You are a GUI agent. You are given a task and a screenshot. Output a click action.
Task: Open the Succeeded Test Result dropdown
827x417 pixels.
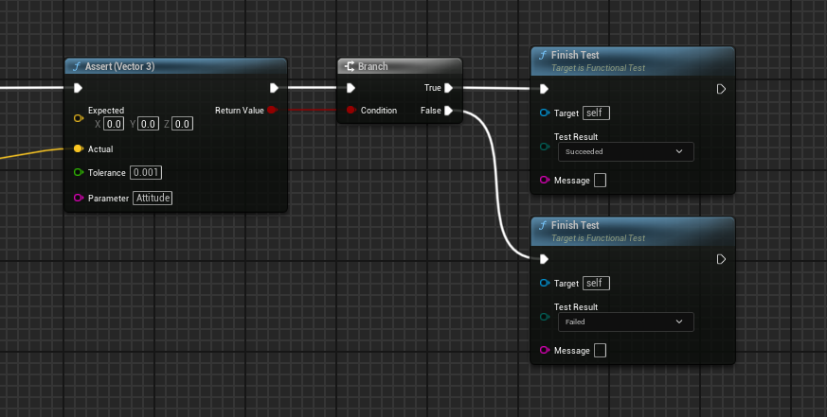624,151
